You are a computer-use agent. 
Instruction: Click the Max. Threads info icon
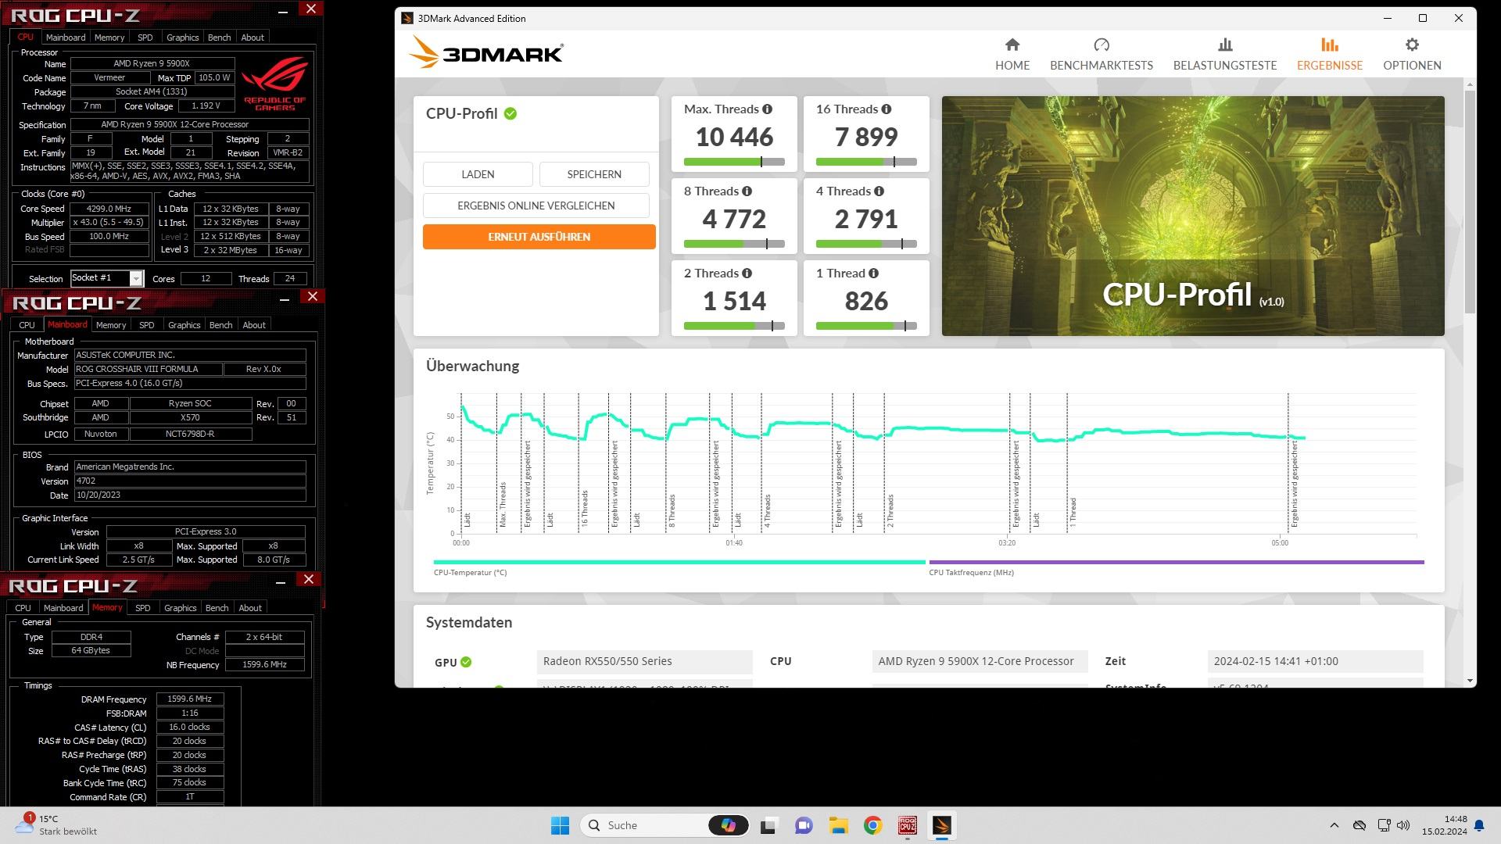coord(767,109)
